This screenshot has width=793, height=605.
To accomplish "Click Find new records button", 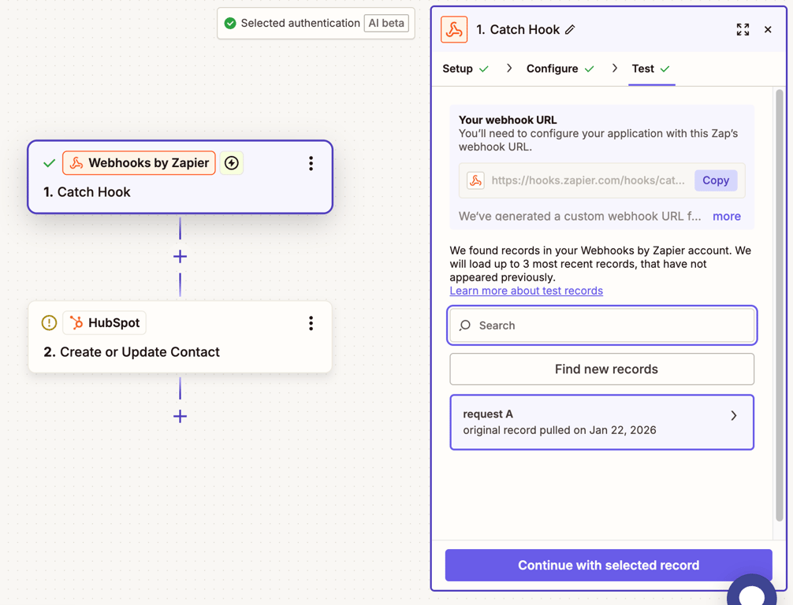I will 601,369.
